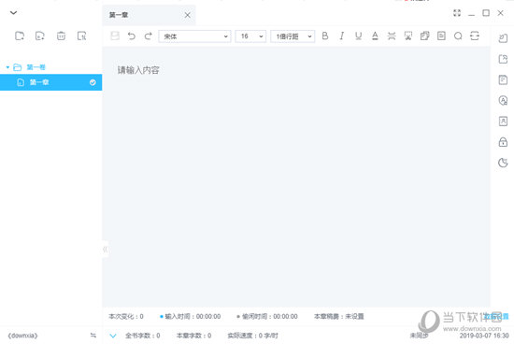This screenshot has height=344, width=514.
Task: Undo the last edit
Action: point(132,36)
